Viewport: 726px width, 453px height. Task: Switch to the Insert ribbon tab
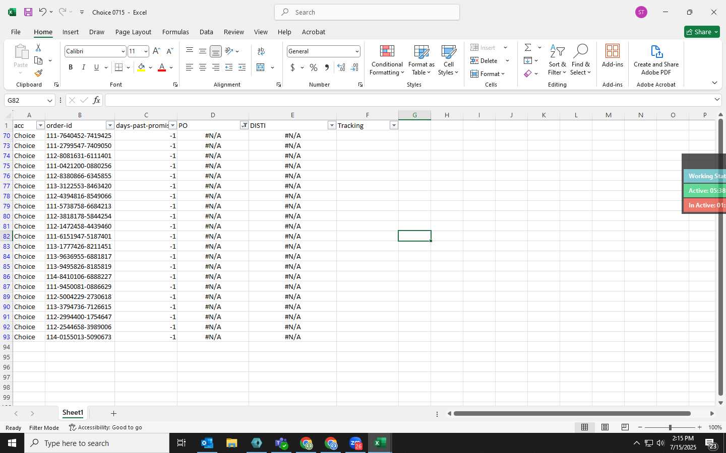(71, 32)
